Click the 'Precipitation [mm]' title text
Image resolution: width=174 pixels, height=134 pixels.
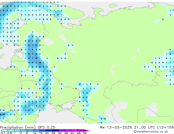click(x=18, y=127)
